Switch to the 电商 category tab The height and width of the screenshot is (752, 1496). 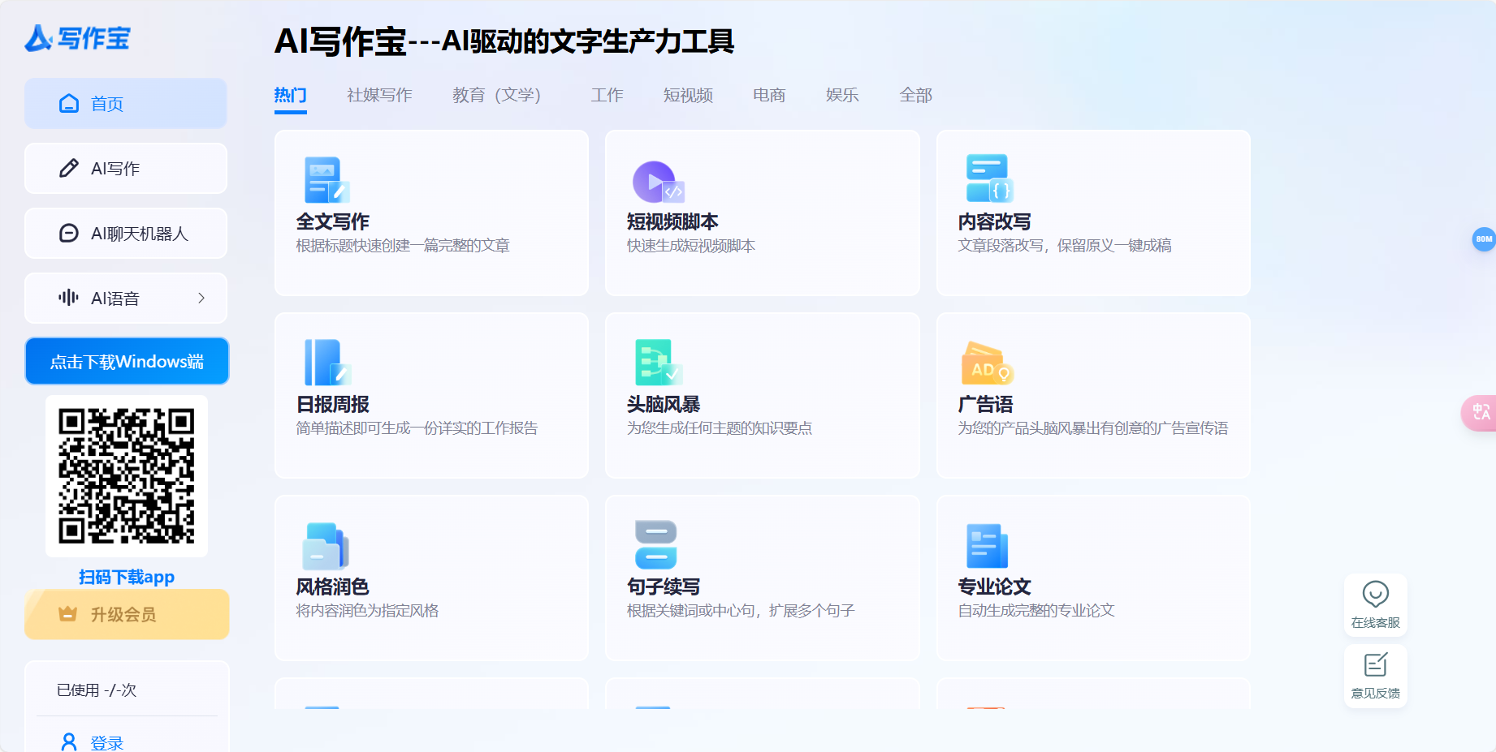(767, 95)
